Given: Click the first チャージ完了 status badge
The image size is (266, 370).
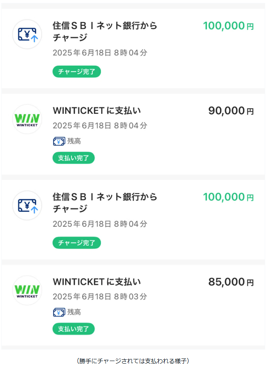Looking at the screenshot, I should [x=77, y=72].
